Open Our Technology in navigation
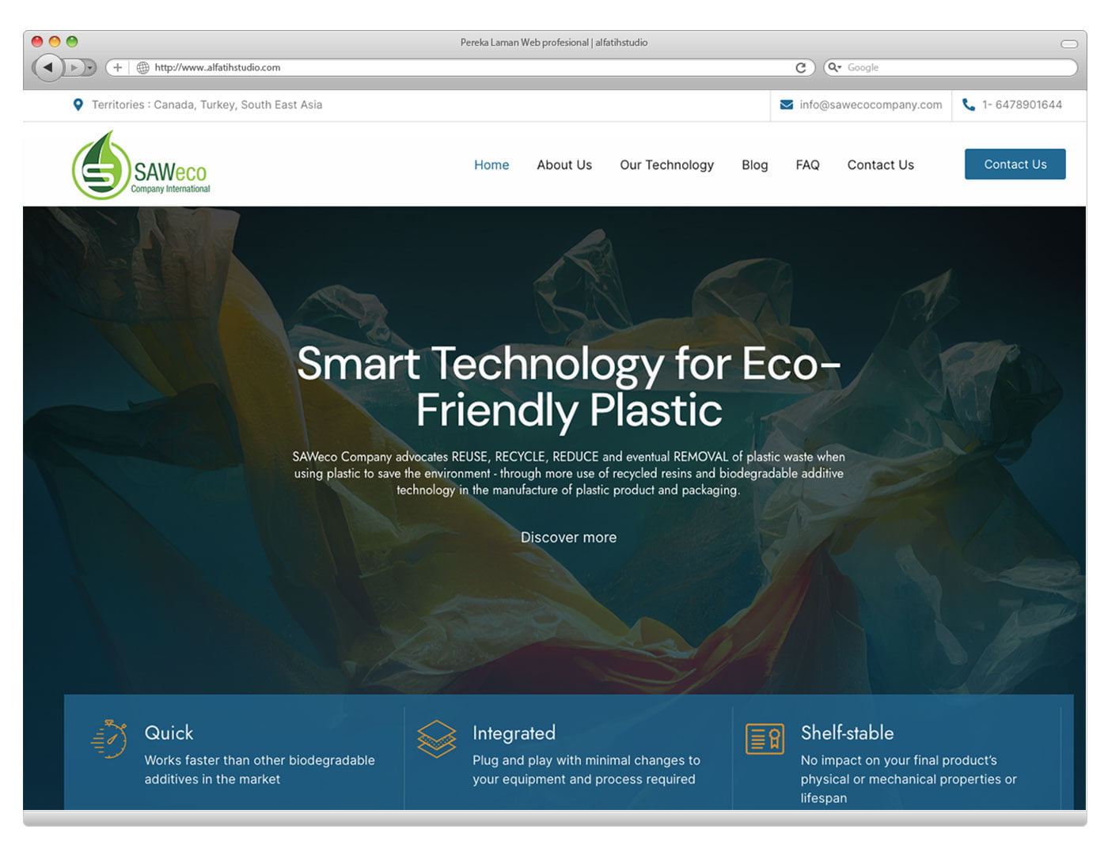Viewport: 1108px width, 852px height. (x=666, y=165)
